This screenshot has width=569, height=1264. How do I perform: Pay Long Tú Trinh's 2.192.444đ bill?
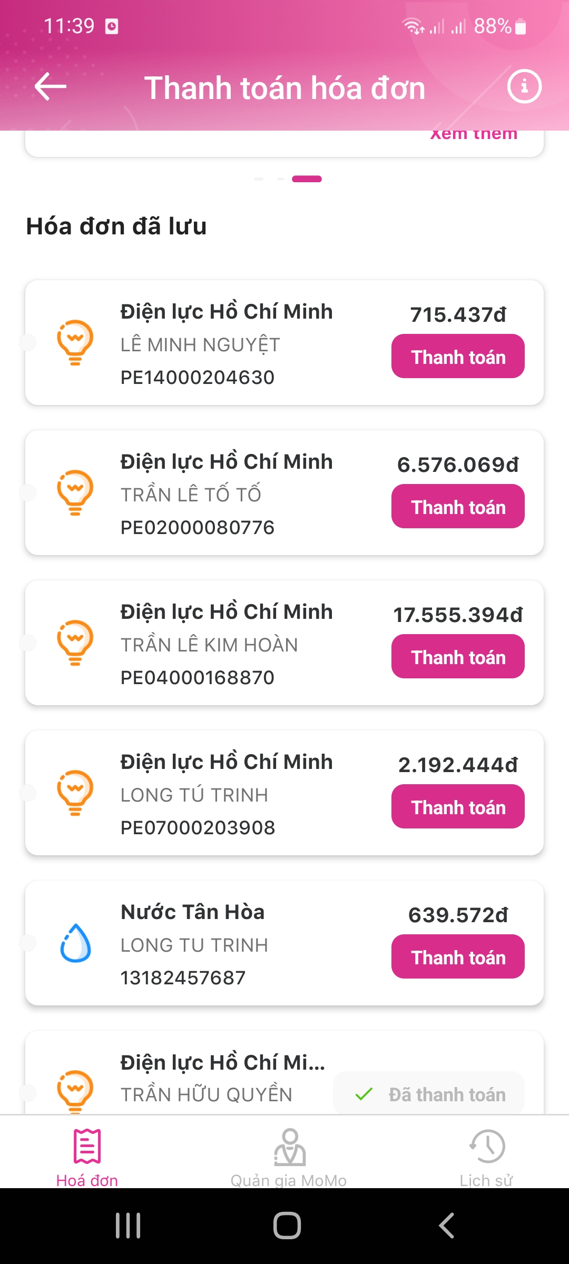coord(457,807)
